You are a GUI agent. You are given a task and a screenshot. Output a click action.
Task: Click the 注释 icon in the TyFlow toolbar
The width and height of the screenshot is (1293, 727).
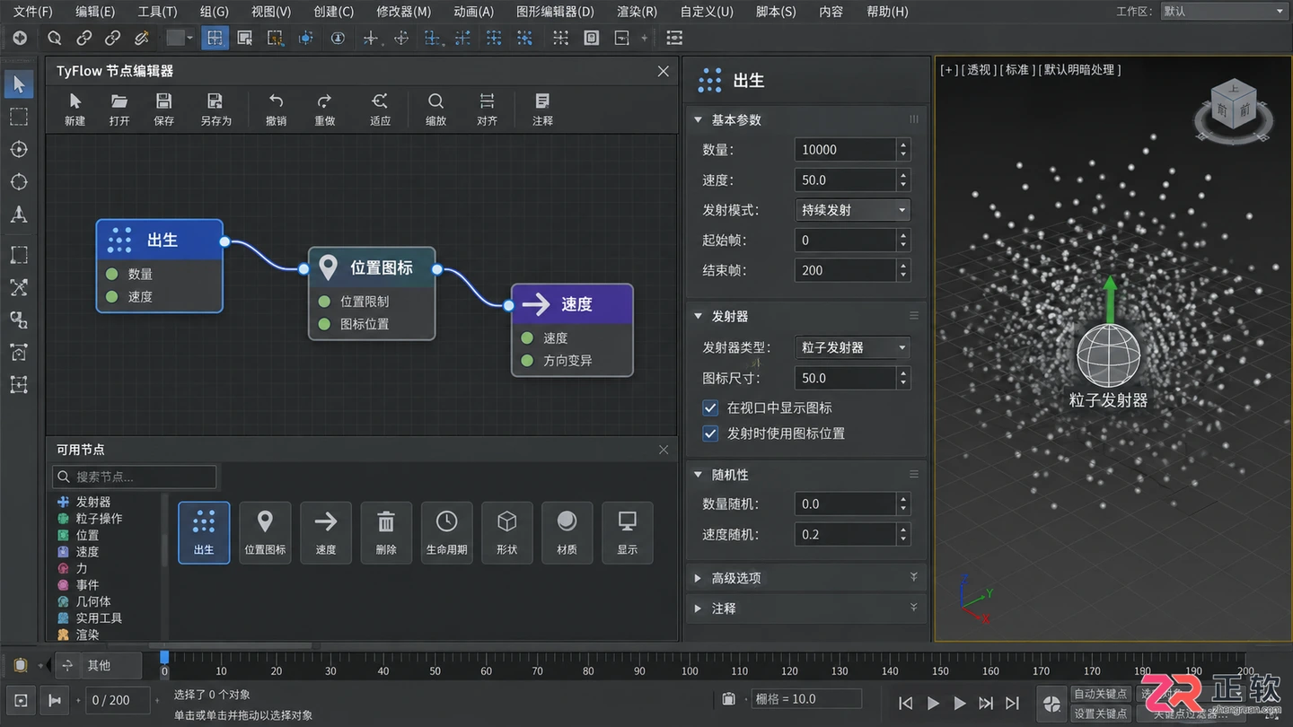click(x=542, y=101)
